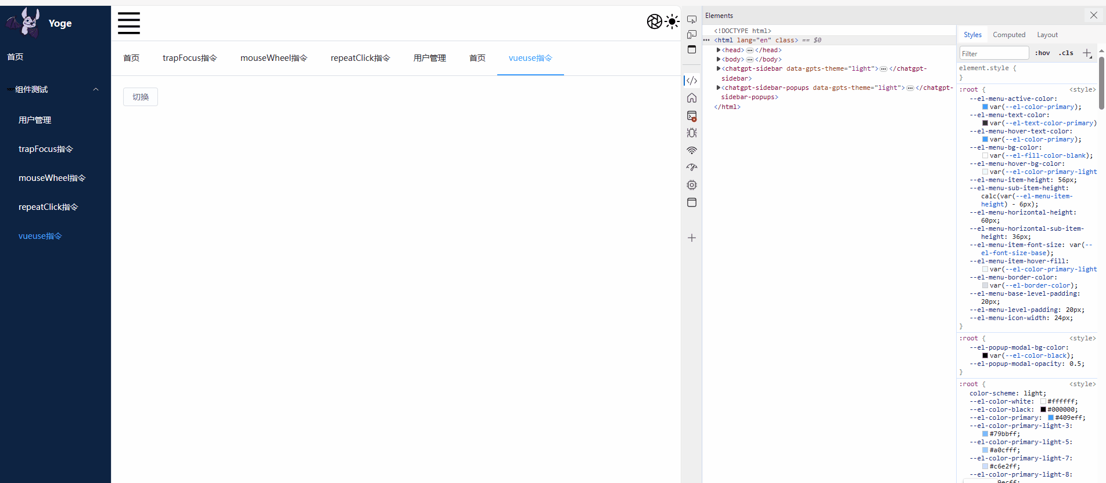This screenshot has width=1106, height=483.
Task: Select the 用户管理 tab
Action: click(430, 58)
